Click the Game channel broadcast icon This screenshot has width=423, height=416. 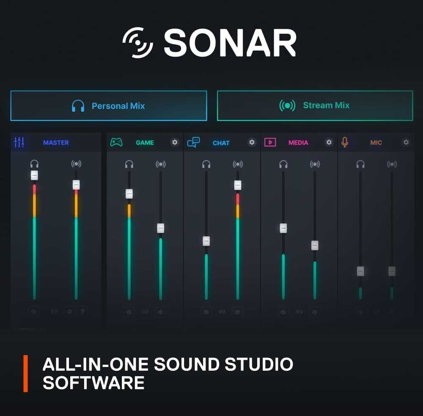[160, 164]
